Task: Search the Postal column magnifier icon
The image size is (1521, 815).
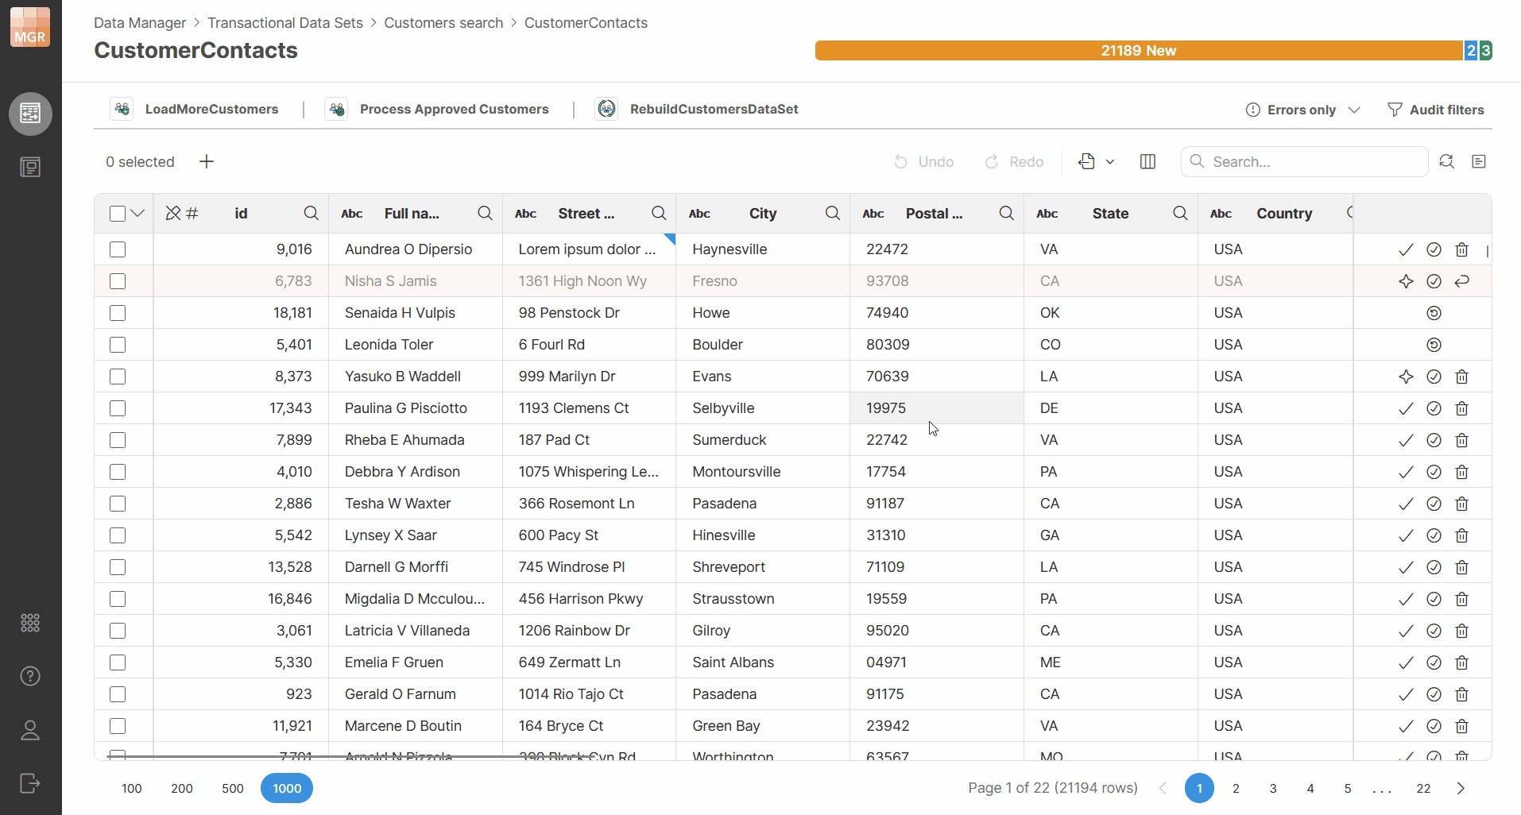Action: click(1006, 213)
